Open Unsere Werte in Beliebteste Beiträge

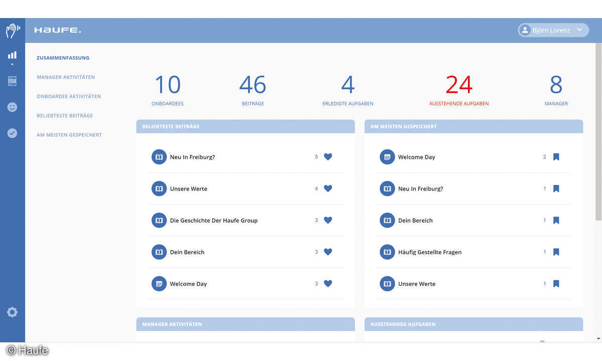pyautogui.click(x=189, y=189)
